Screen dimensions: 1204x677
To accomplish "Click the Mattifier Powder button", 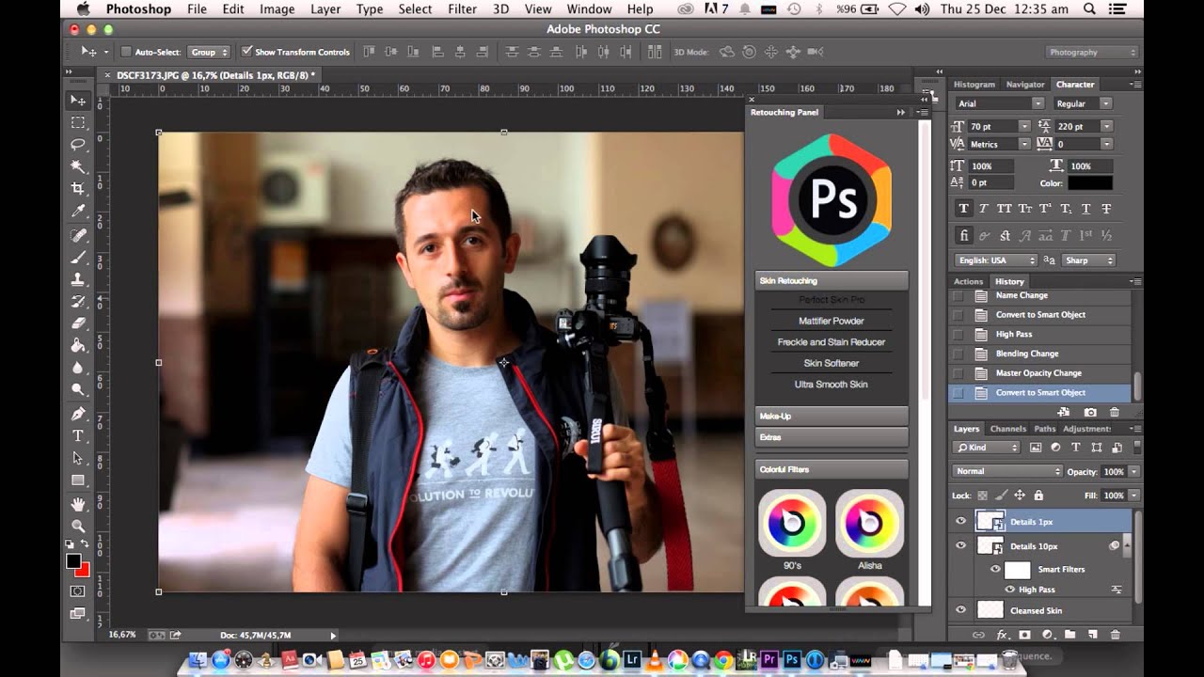I will [x=832, y=321].
